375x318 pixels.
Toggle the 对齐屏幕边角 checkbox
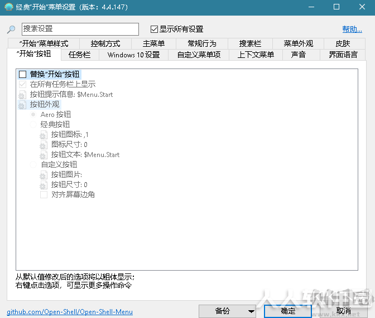(44, 194)
